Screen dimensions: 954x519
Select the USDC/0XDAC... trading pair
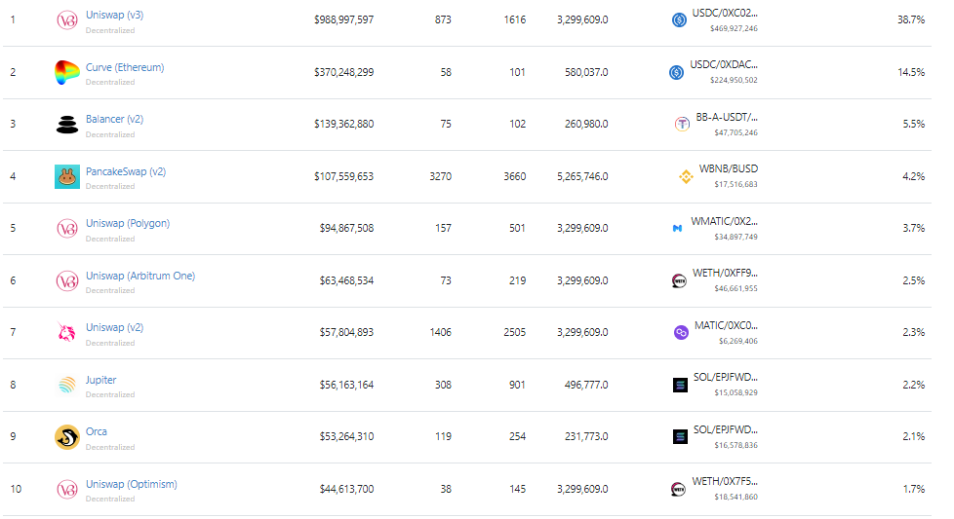coord(724,64)
